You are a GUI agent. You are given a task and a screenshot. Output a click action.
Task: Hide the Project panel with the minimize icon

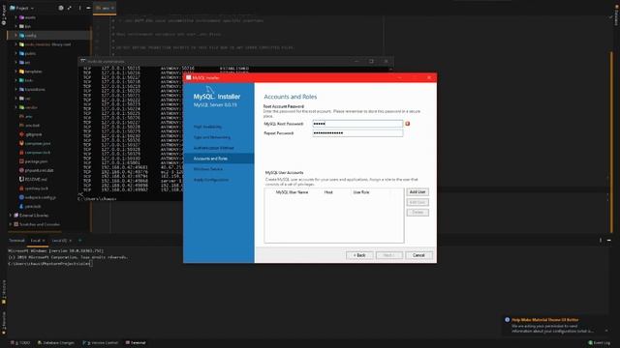[88, 8]
